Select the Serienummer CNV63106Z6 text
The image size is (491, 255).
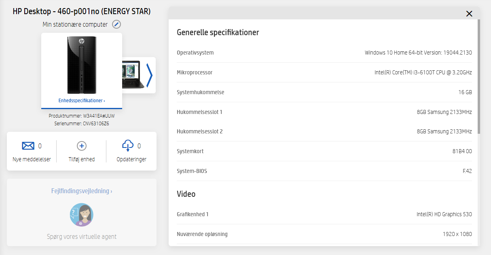pyautogui.click(x=82, y=123)
